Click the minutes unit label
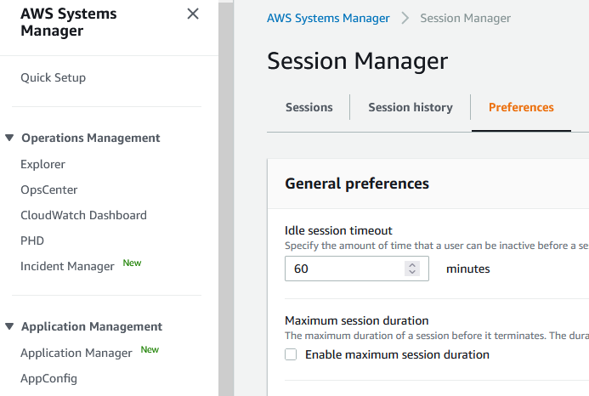Screen dimensions: 589x396 tap(467, 269)
